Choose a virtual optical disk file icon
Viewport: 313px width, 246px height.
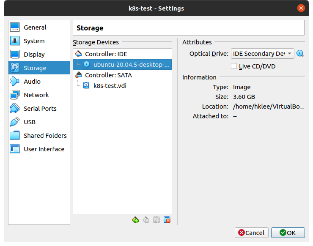tap(300, 54)
